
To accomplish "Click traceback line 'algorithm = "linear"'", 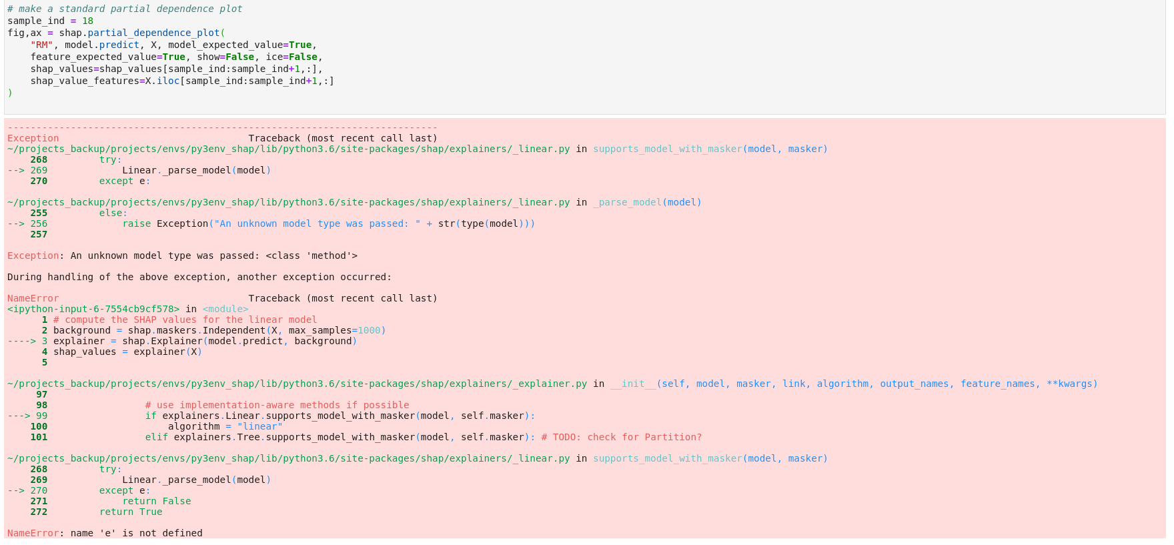I will 225,426.
